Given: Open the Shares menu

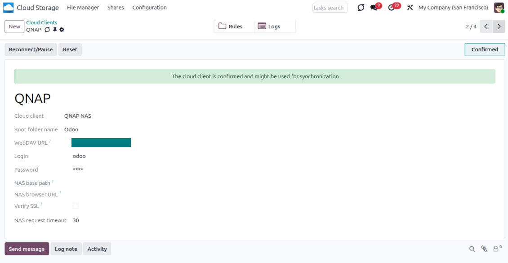Looking at the screenshot, I should coord(116,8).
